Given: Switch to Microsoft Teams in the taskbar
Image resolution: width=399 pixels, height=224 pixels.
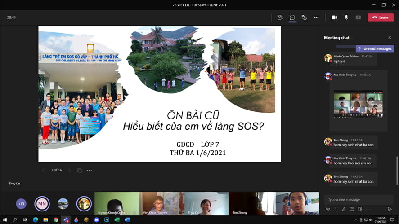Looking at the screenshot, I should (x=66, y=220).
